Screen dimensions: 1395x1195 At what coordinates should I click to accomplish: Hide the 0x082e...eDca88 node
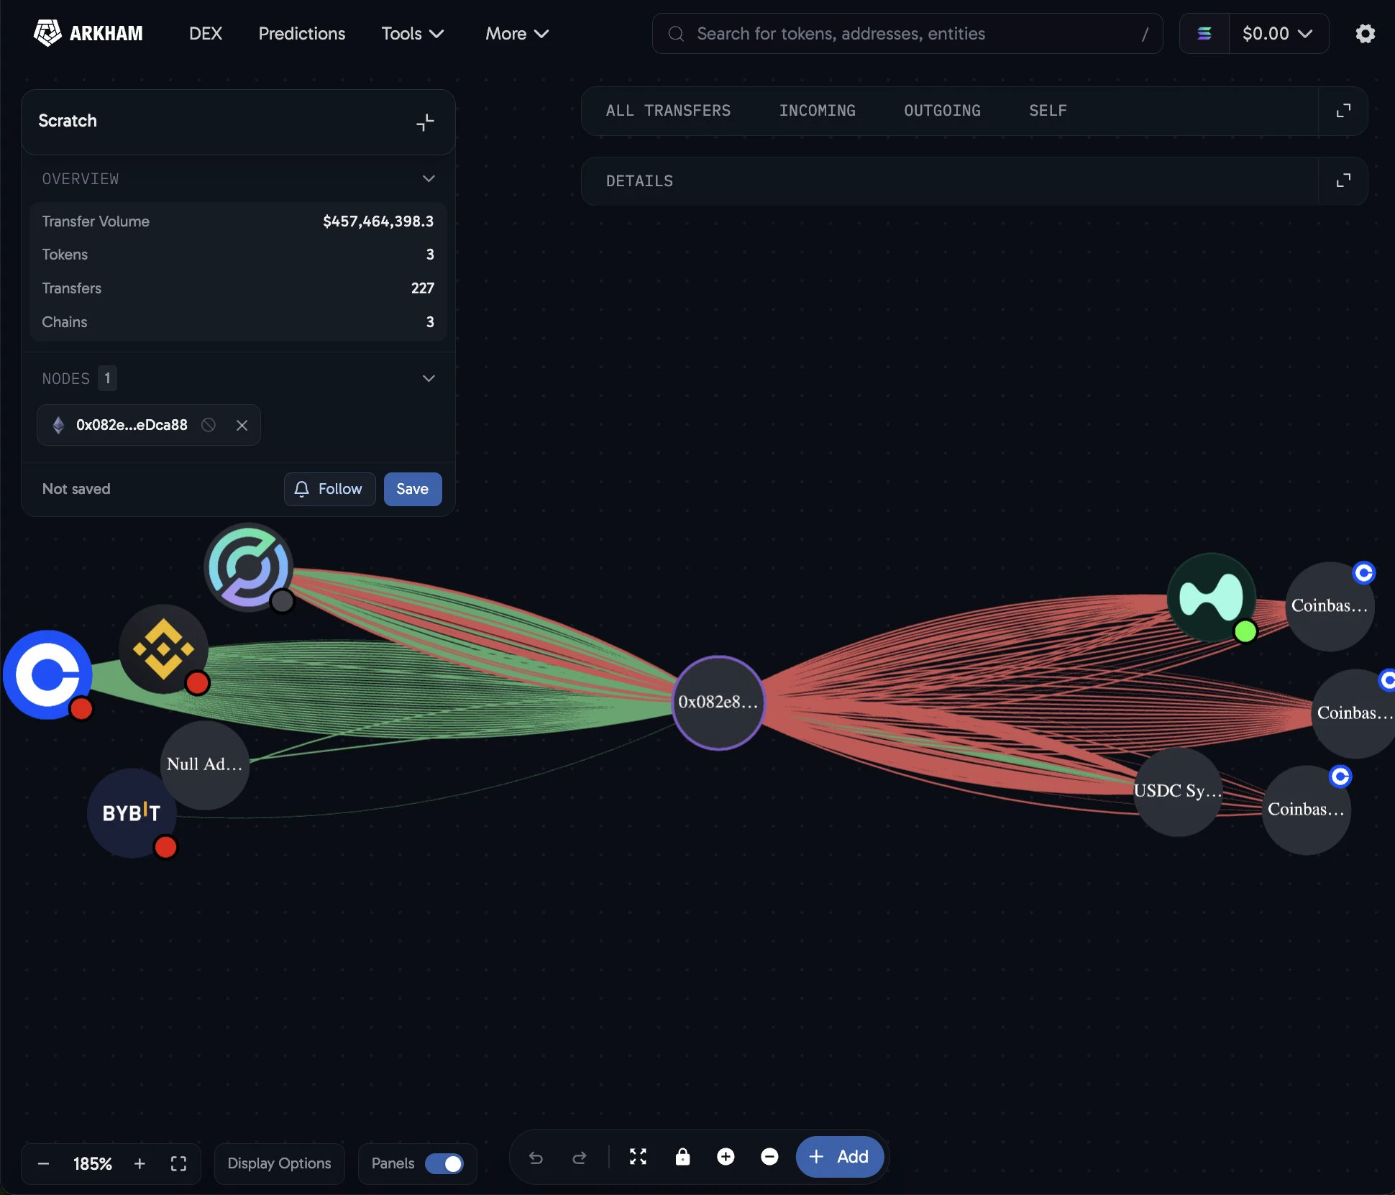tap(209, 425)
